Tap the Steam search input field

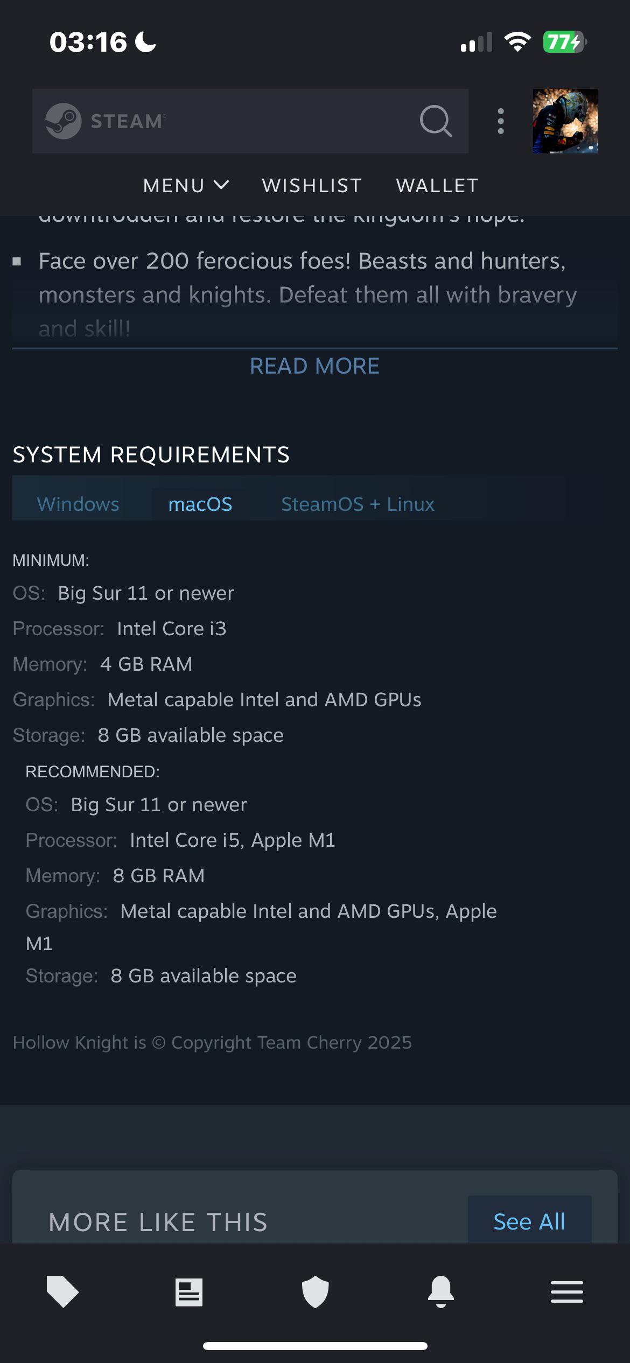pos(250,121)
